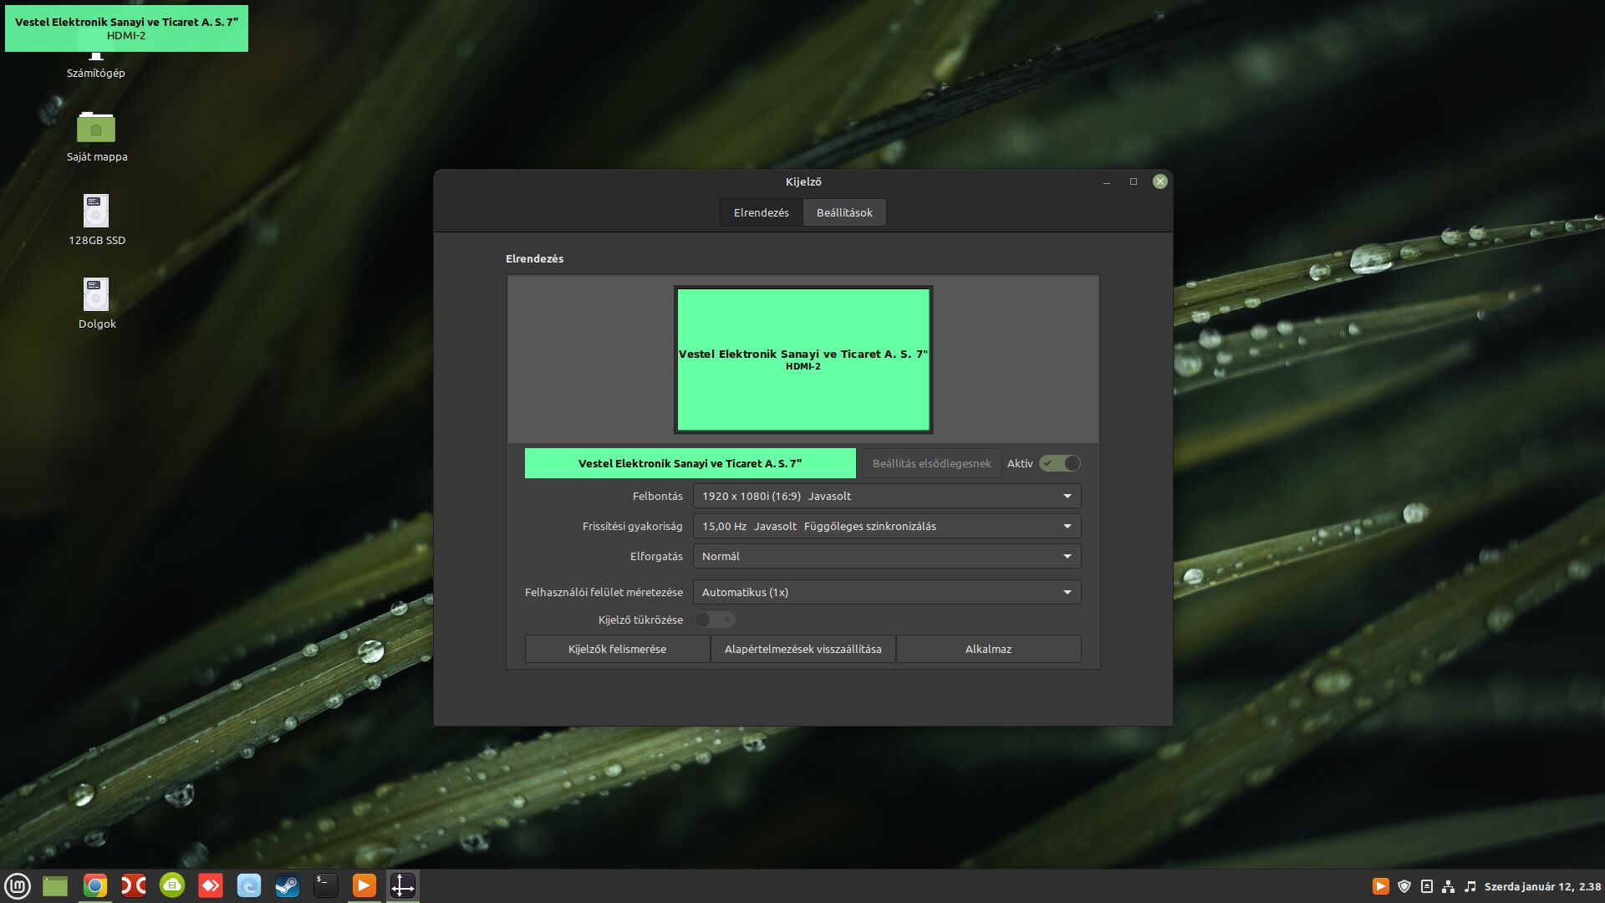Open the shield update manager tray icon
The height and width of the screenshot is (903, 1605).
[1404, 886]
